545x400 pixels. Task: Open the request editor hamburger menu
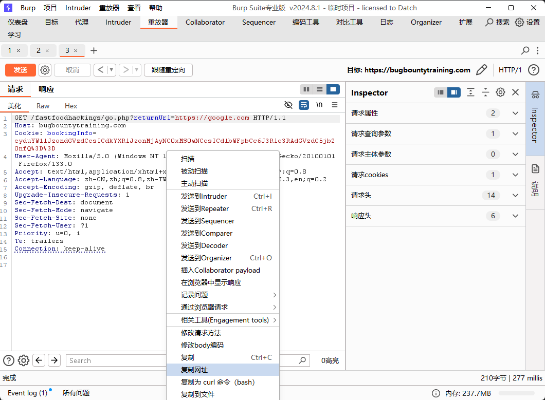pos(335,105)
